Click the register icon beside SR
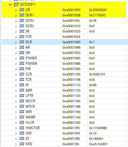 (22, 31)
